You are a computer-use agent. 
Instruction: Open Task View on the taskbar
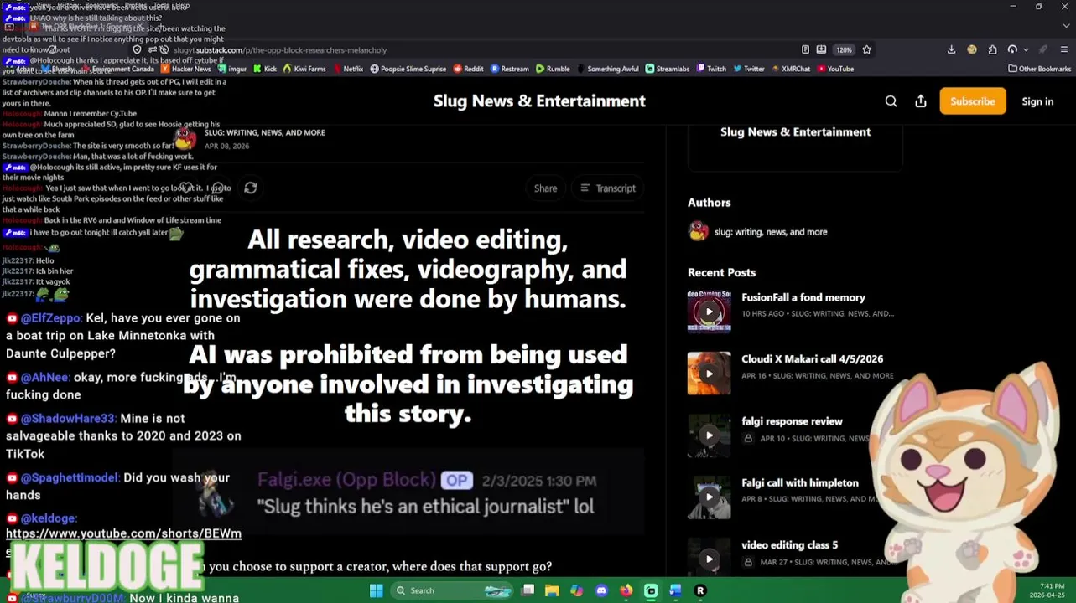pos(528,591)
